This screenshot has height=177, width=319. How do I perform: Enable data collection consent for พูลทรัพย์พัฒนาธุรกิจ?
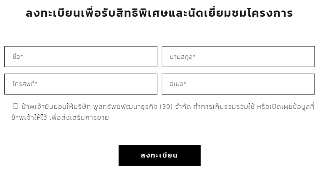(x=16, y=106)
